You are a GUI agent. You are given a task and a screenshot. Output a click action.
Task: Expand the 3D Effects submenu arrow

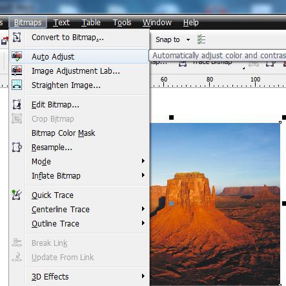click(143, 276)
